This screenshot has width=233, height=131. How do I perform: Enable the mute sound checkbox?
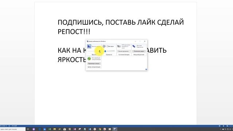[x=107, y=46]
